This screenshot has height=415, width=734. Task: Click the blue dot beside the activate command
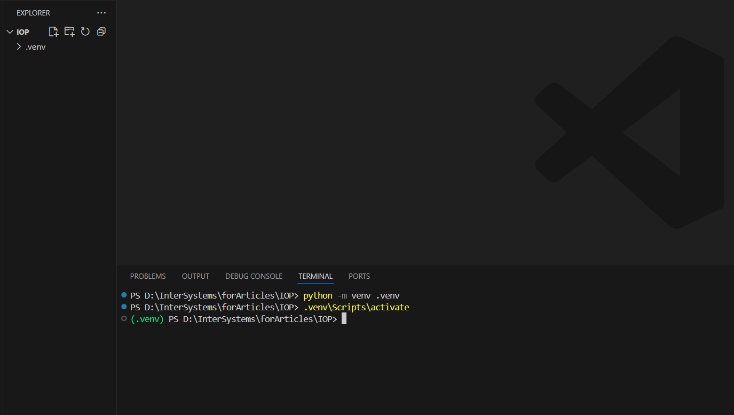coord(124,307)
